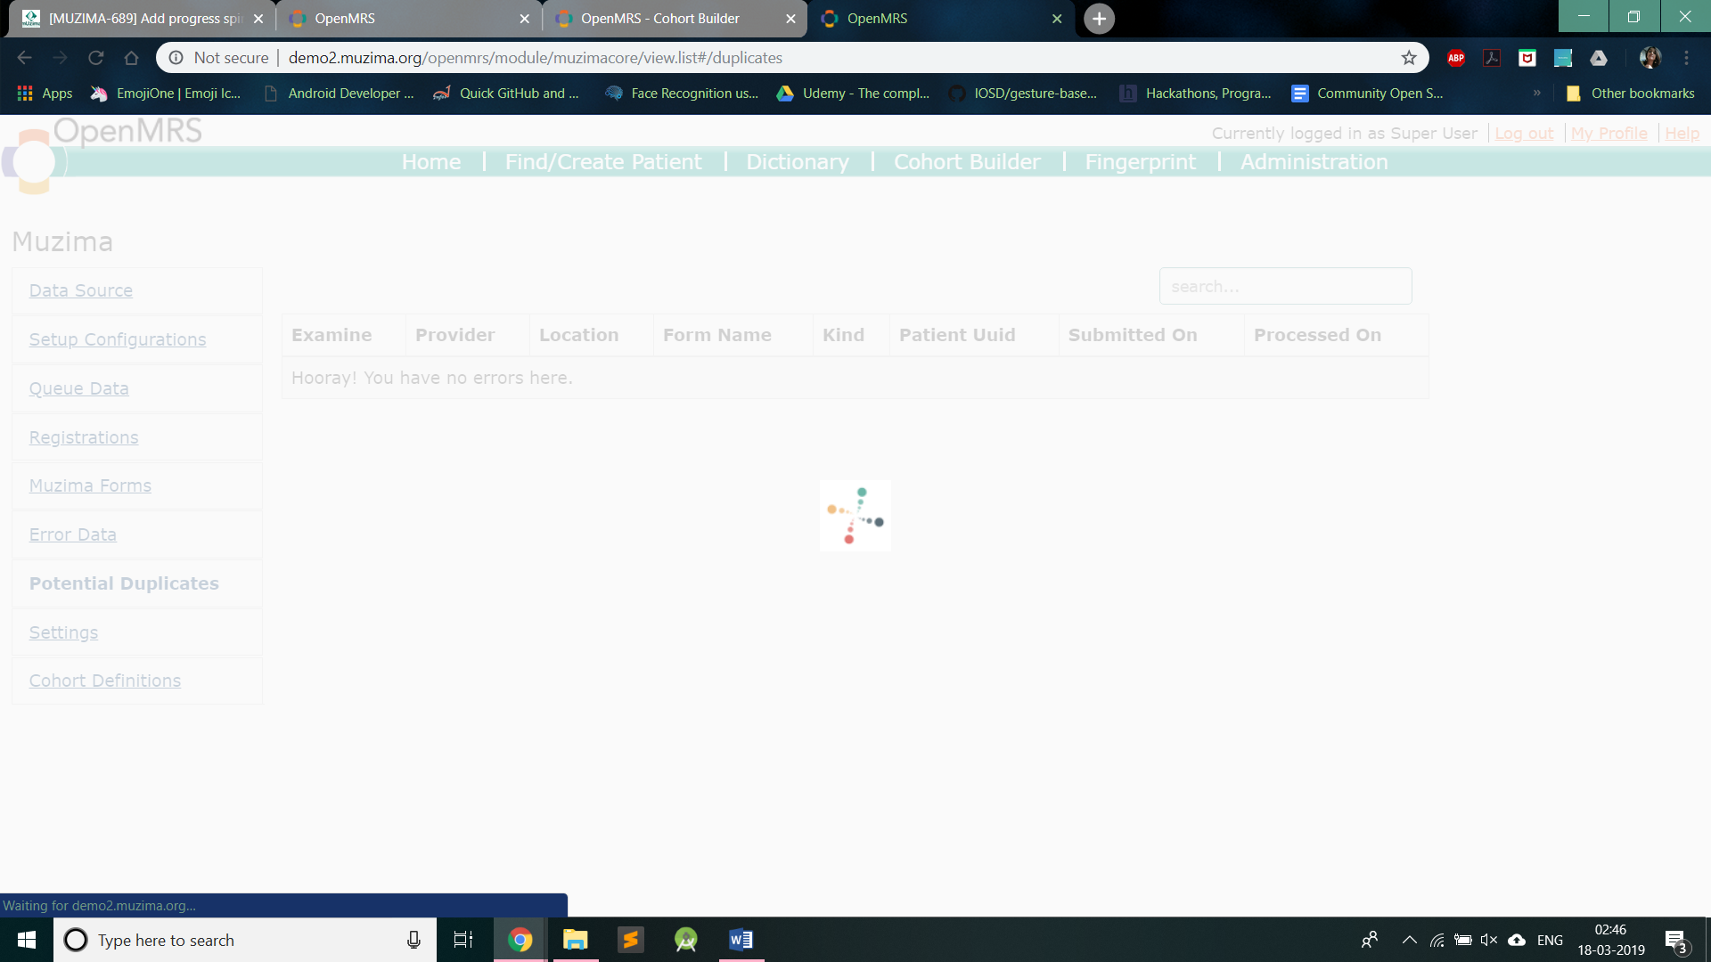This screenshot has height=962, width=1711.
Task: Open the McAfee shield extension
Action: click(1527, 58)
